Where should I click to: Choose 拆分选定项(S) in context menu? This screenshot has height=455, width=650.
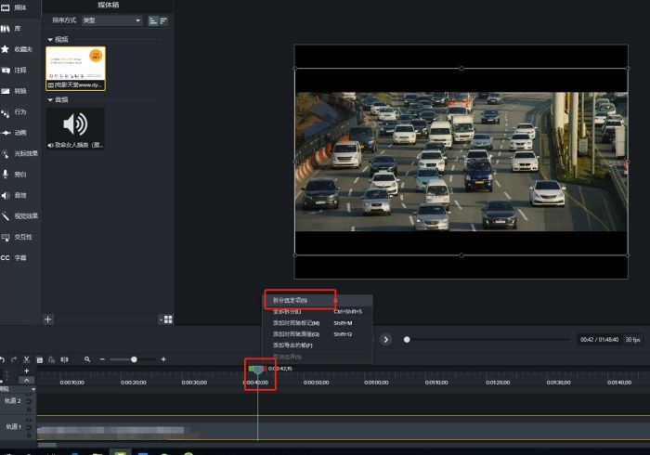click(x=318, y=300)
